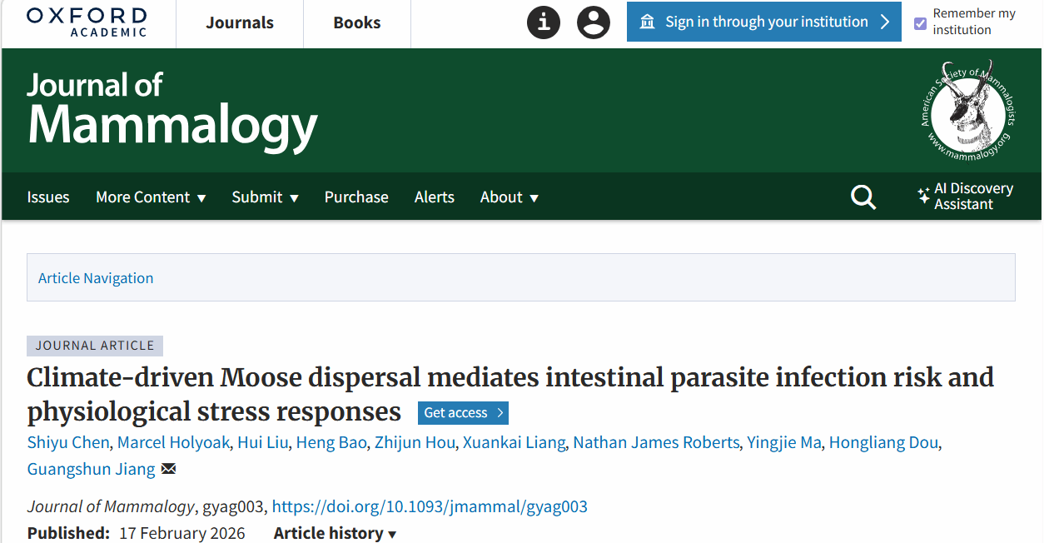Viewport: 1044px width, 543px height.
Task: Click the Journal of Mammalogy title logo
Action: [x=172, y=109]
